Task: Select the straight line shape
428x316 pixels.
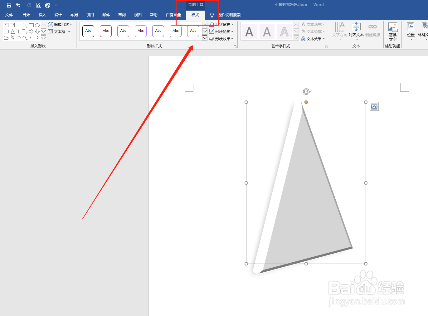Action: 19,25
